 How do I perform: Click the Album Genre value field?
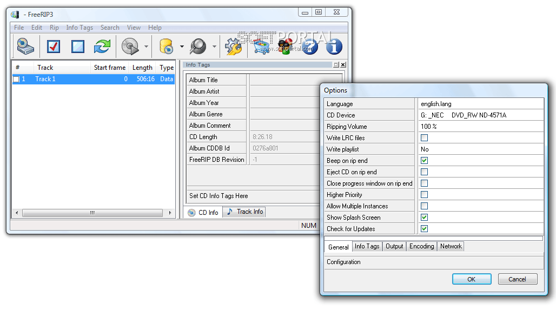(285, 114)
